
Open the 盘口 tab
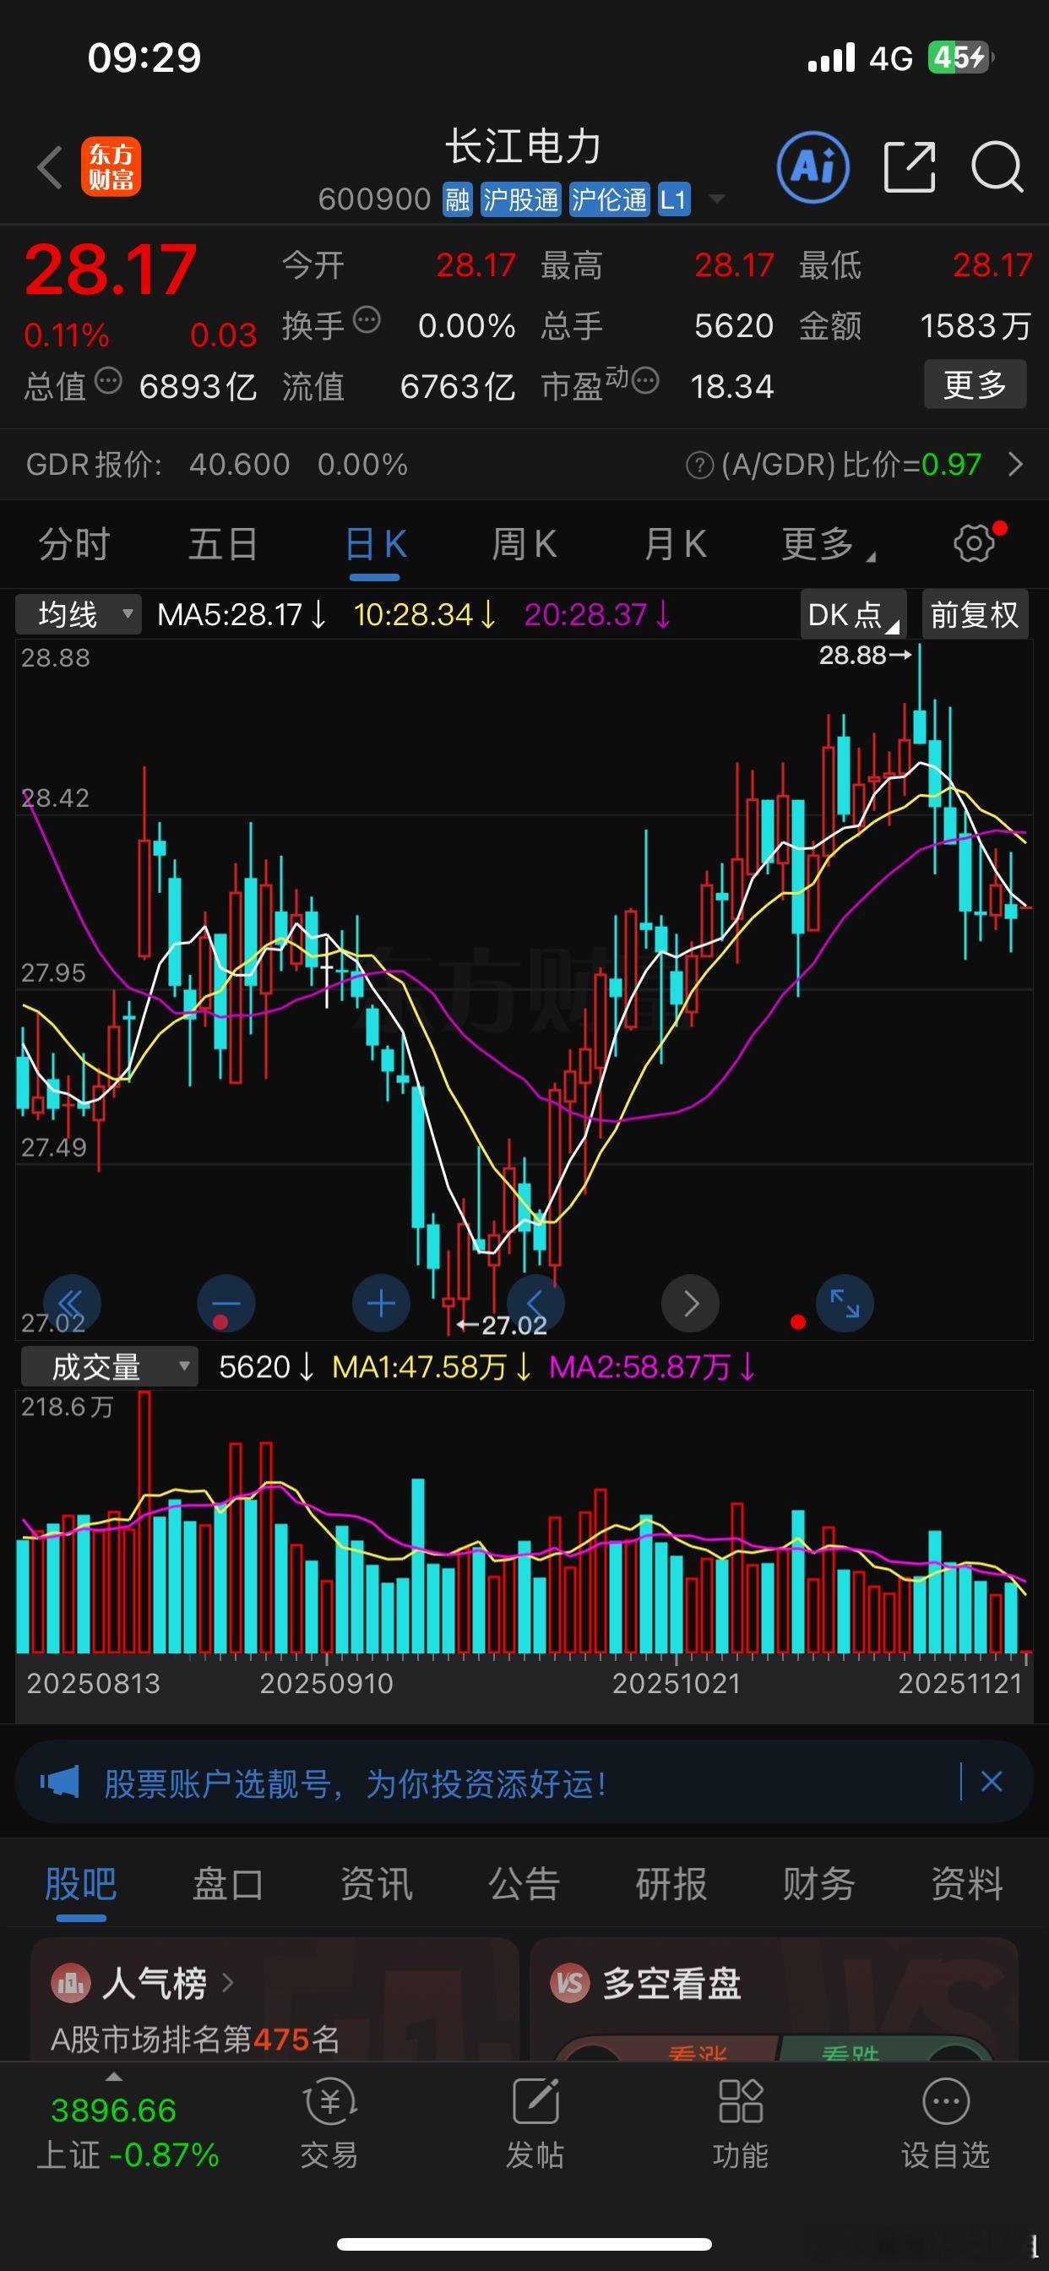(x=228, y=1885)
